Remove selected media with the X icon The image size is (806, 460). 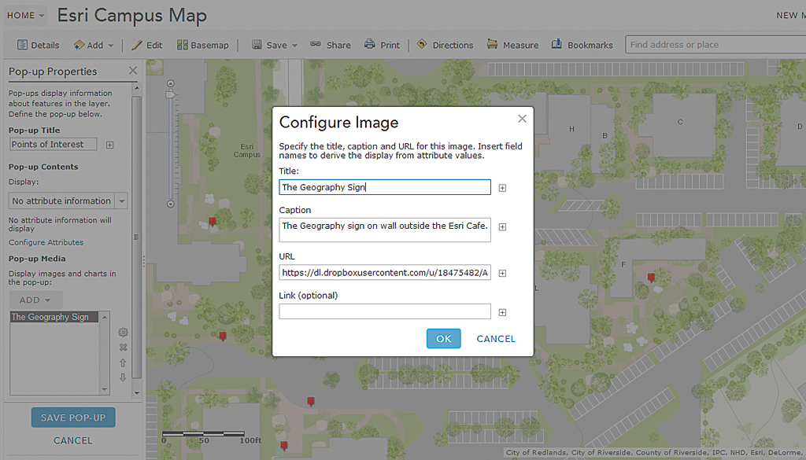pos(123,348)
